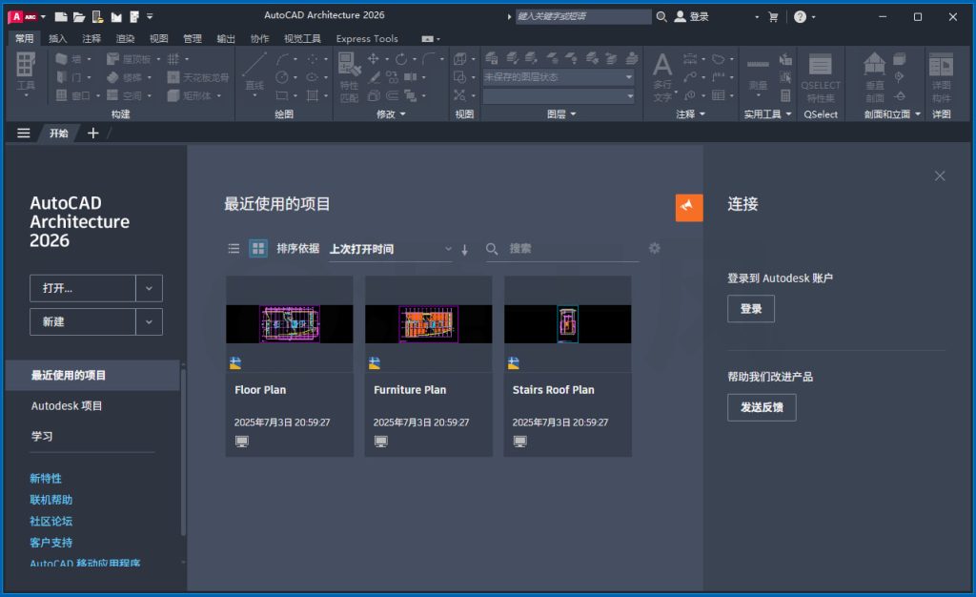
Task: Open the Insert (插入) ribbon tab
Action: (x=58, y=38)
